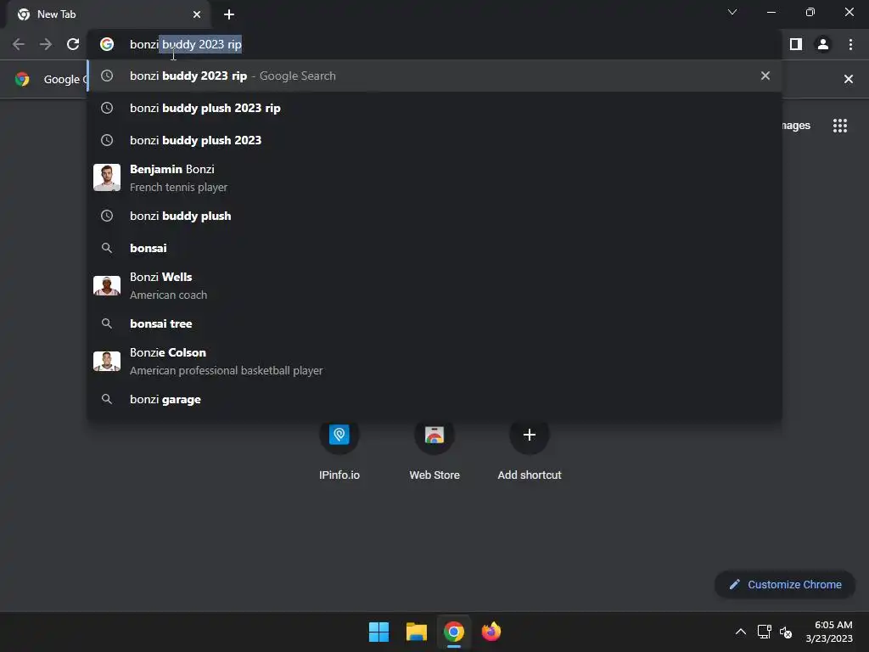Choose the Bonzie Colson basketball player suggestion
Image resolution: width=869 pixels, height=652 pixels.
[434, 361]
